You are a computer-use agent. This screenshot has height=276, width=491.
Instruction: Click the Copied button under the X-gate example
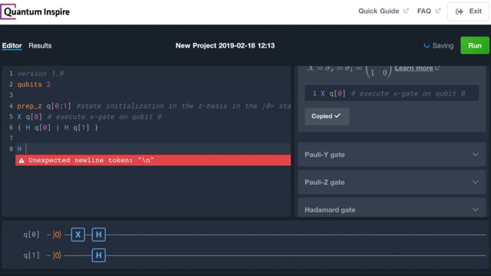pos(327,116)
